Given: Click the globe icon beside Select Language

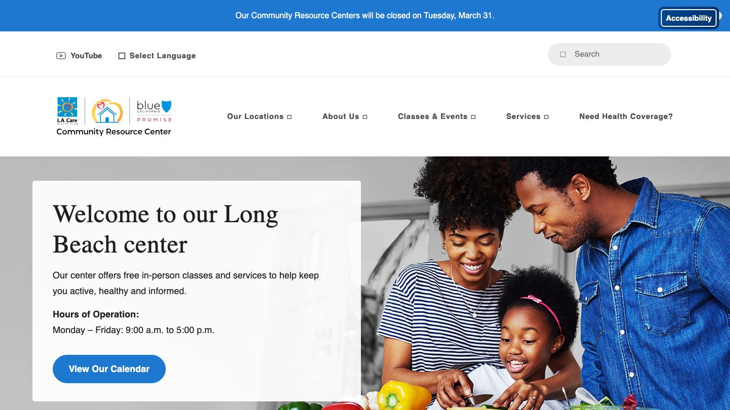Looking at the screenshot, I should point(122,56).
